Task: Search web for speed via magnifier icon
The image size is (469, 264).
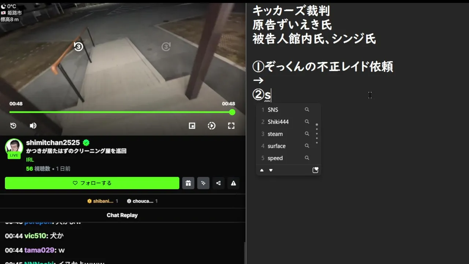Action: point(307,158)
